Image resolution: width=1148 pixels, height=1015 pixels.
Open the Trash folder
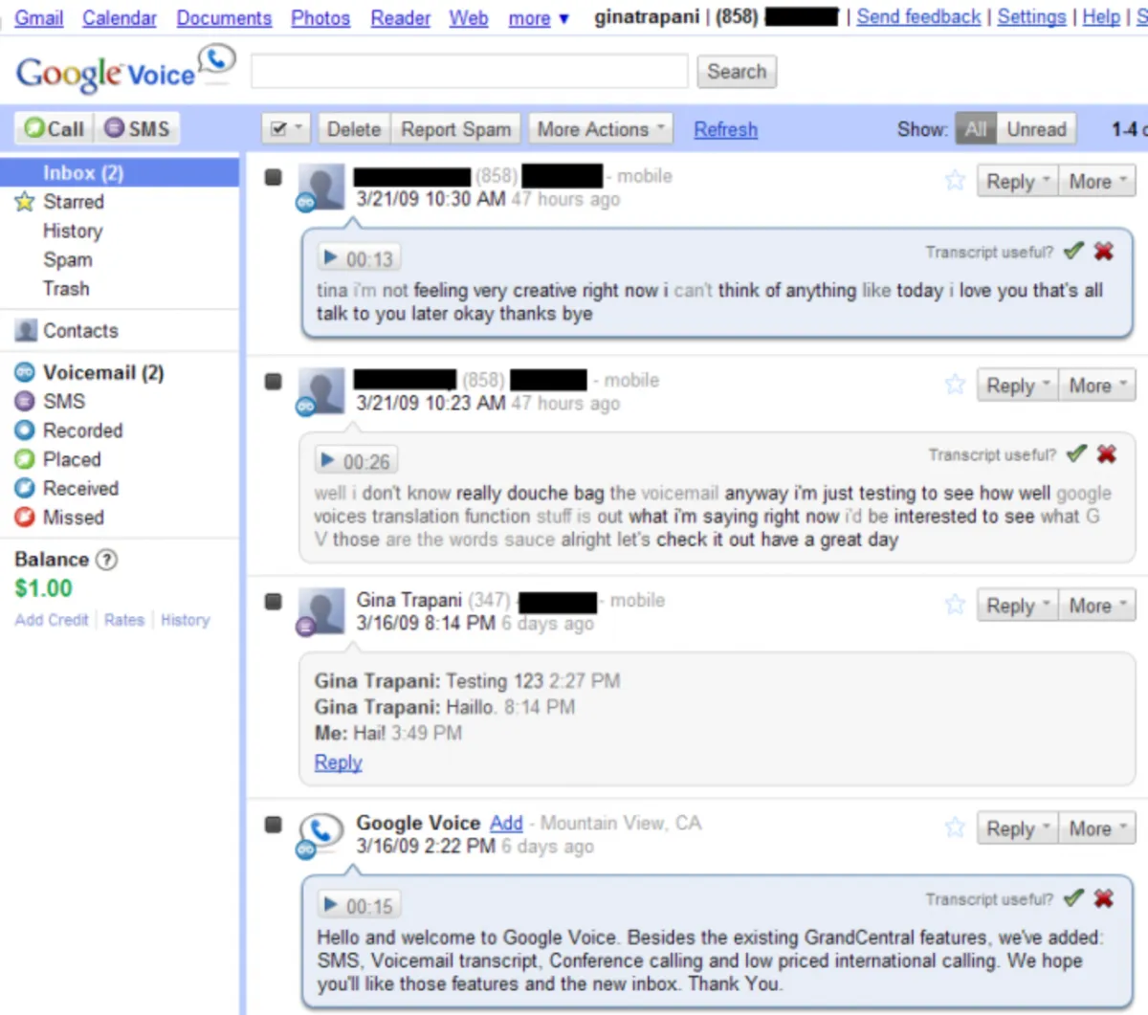[66, 288]
